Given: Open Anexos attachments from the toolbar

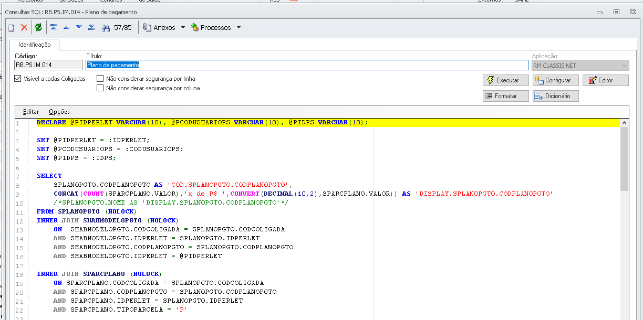Looking at the screenshot, I should (x=160, y=27).
